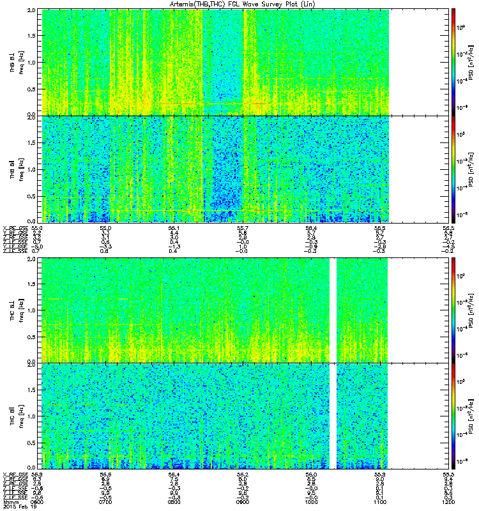Click the 55.7 position value under THB panels
This screenshot has height=511, width=479.
coord(243,228)
